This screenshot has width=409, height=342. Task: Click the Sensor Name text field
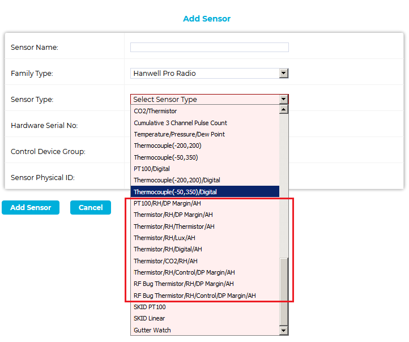209,48
